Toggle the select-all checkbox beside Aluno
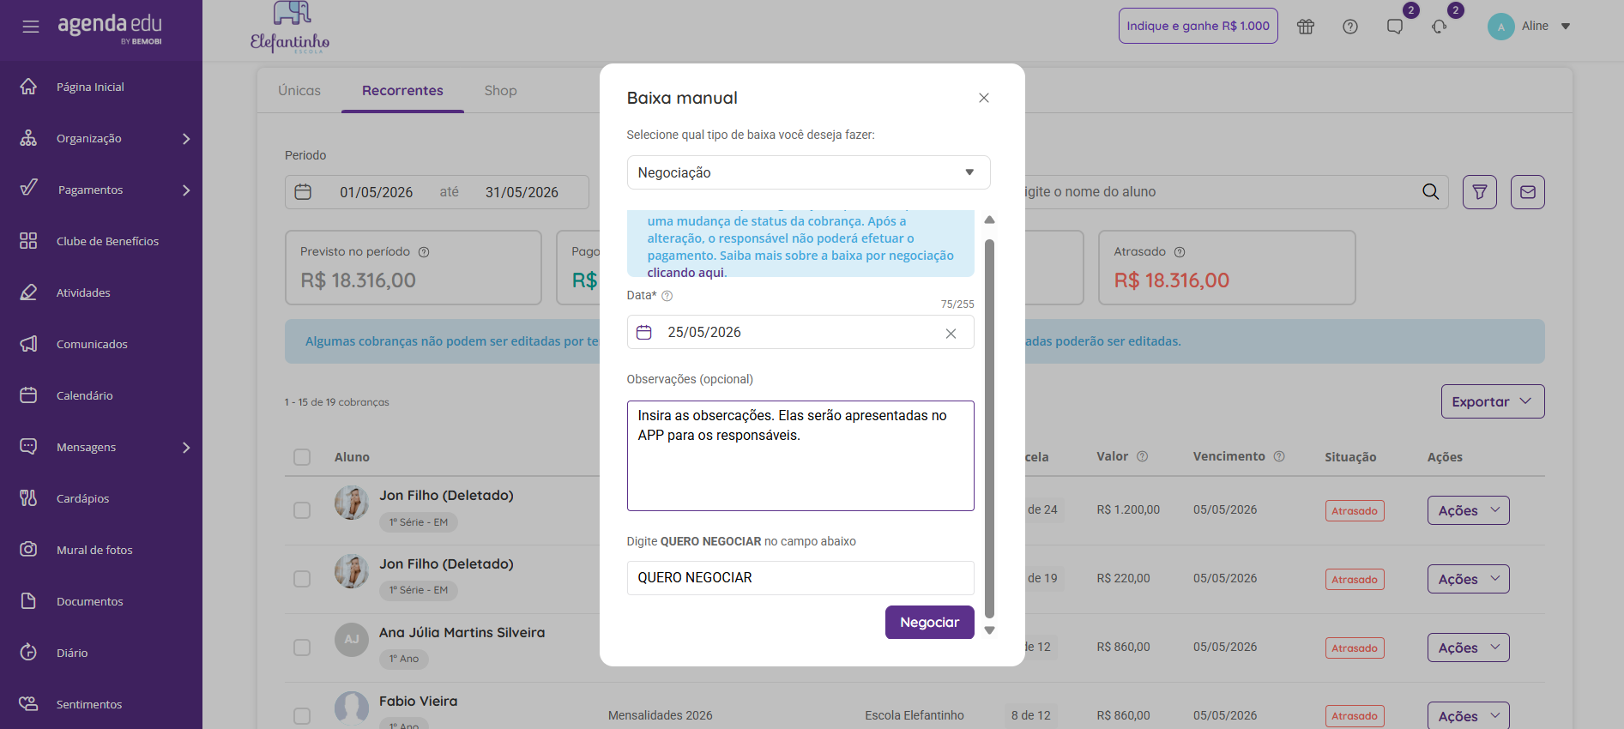This screenshot has height=729, width=1624. coord(302,457)
